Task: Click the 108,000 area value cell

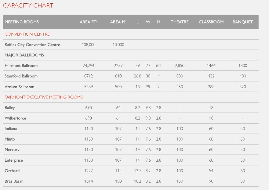Action: click(x=89, y=45)
